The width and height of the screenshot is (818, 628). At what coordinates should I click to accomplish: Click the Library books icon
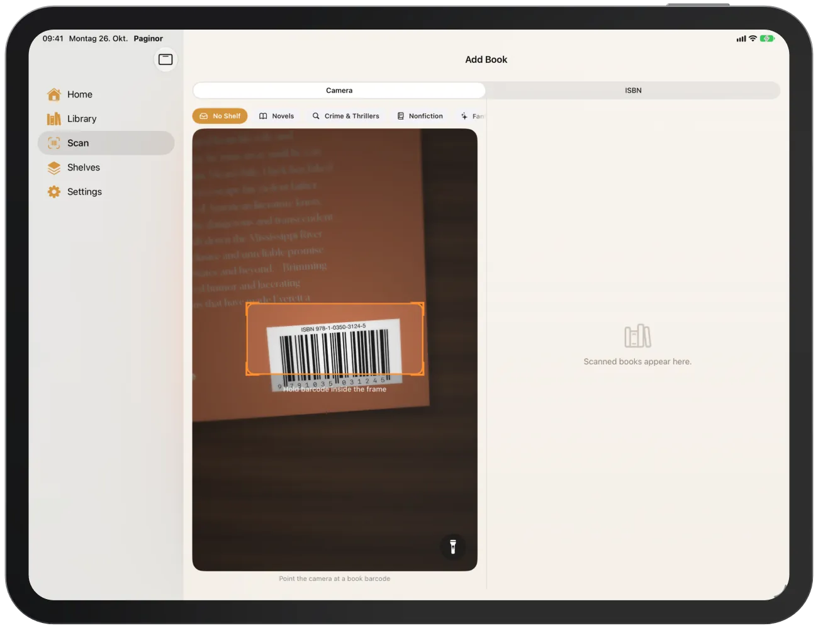click(54, 119)
